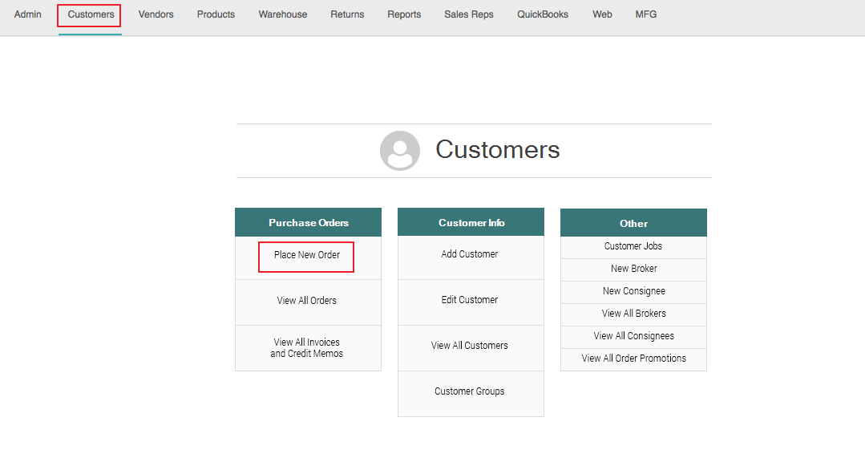Open the Admin menu tab
This screenshot has width=865, height=458.
[x=28, y=14]
